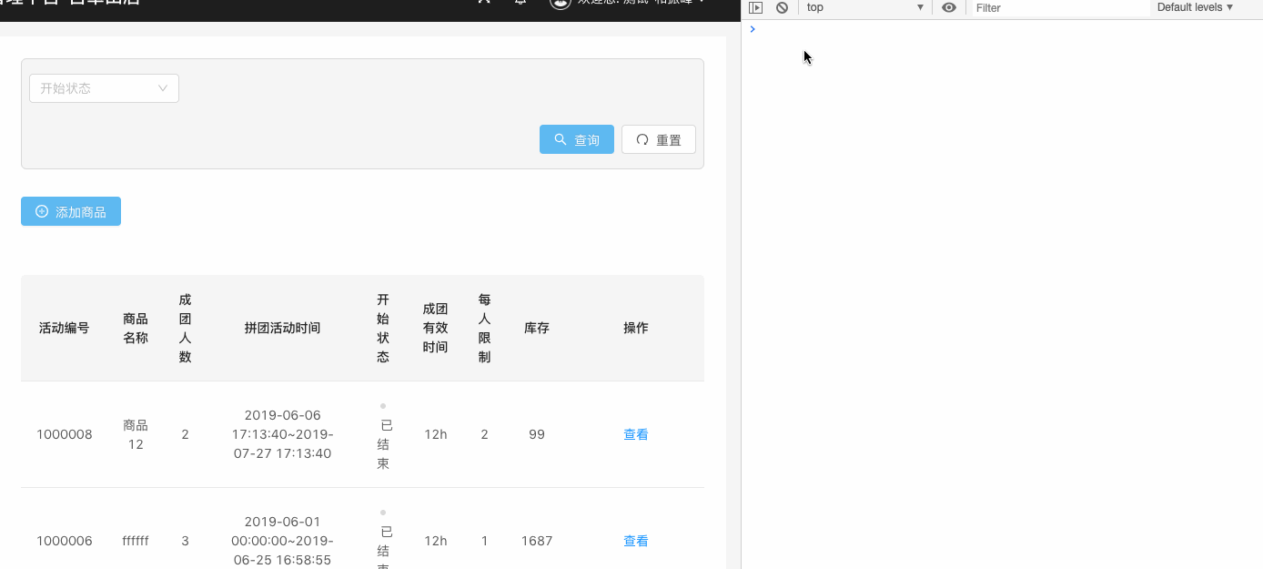Click the search magnifier icon in 查询 button
The width and height of the screenshot is (1263, 569).
click(561, 139)
